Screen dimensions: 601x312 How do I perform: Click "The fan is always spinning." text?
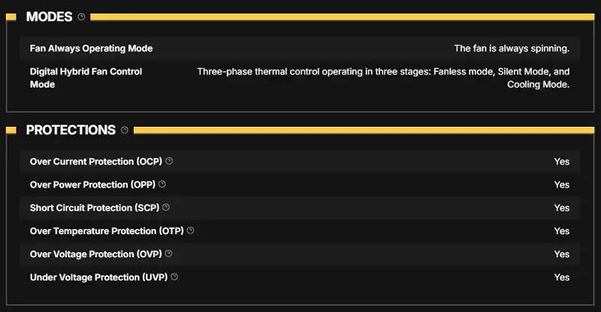pyautogui.click(x=512, y=49)
